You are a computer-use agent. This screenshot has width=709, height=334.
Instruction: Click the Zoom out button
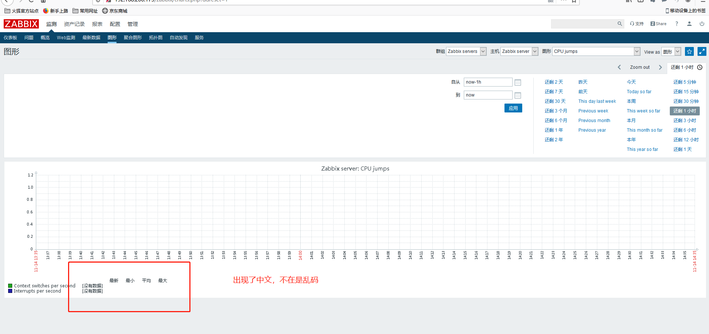[639, 67]
